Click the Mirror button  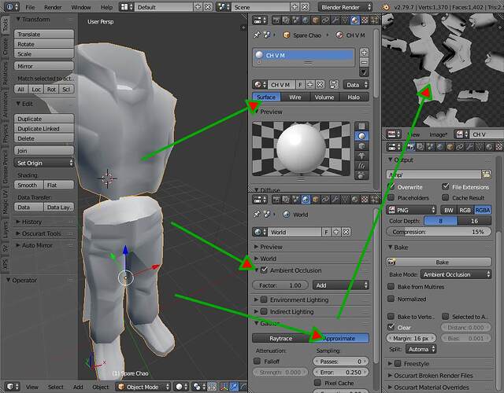(x=44, y=66)
